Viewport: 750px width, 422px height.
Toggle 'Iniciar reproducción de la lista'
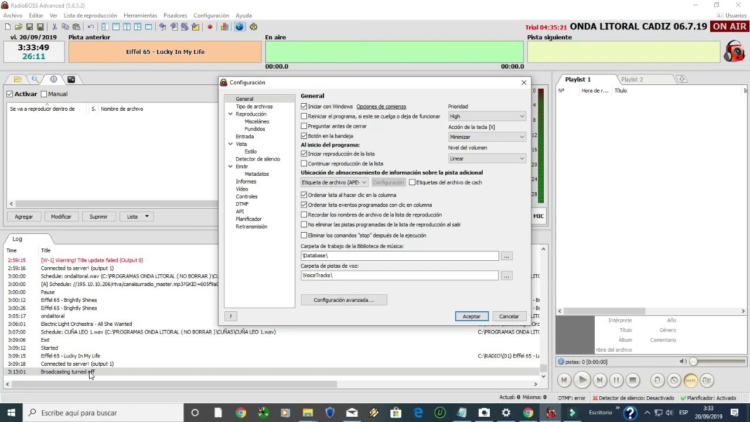pos(304,154)
